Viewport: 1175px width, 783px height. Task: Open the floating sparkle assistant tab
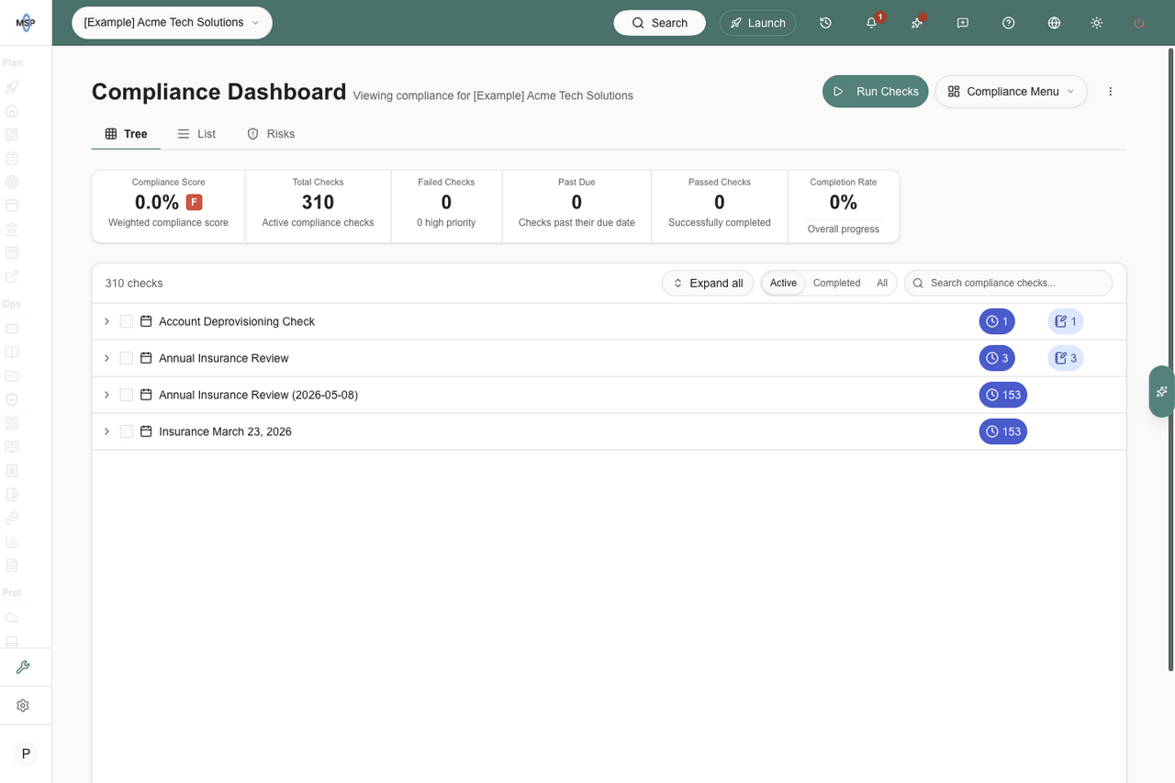(x=1162, y=391)
